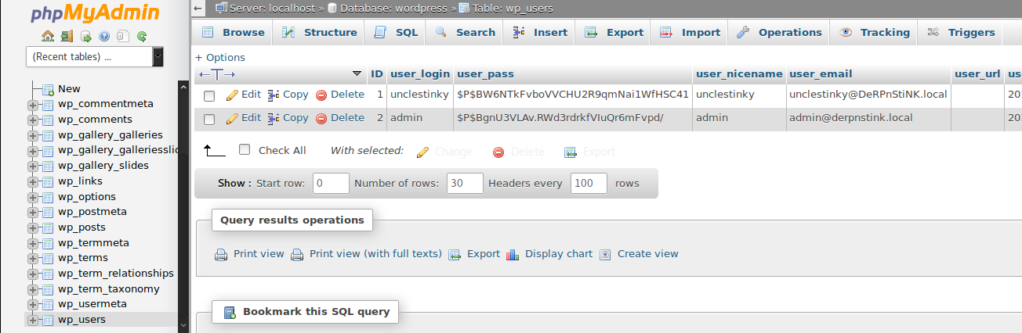Open the wp_comments table
1022x333 pixels.
95,120
